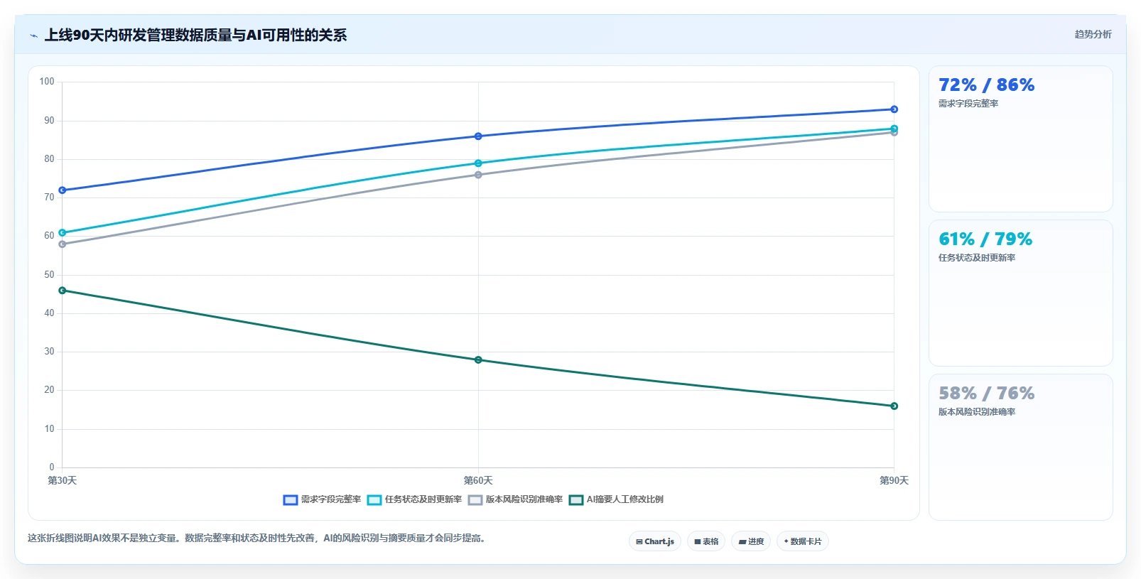Click the blue data point at 第90天

click(x=894, y=109)
